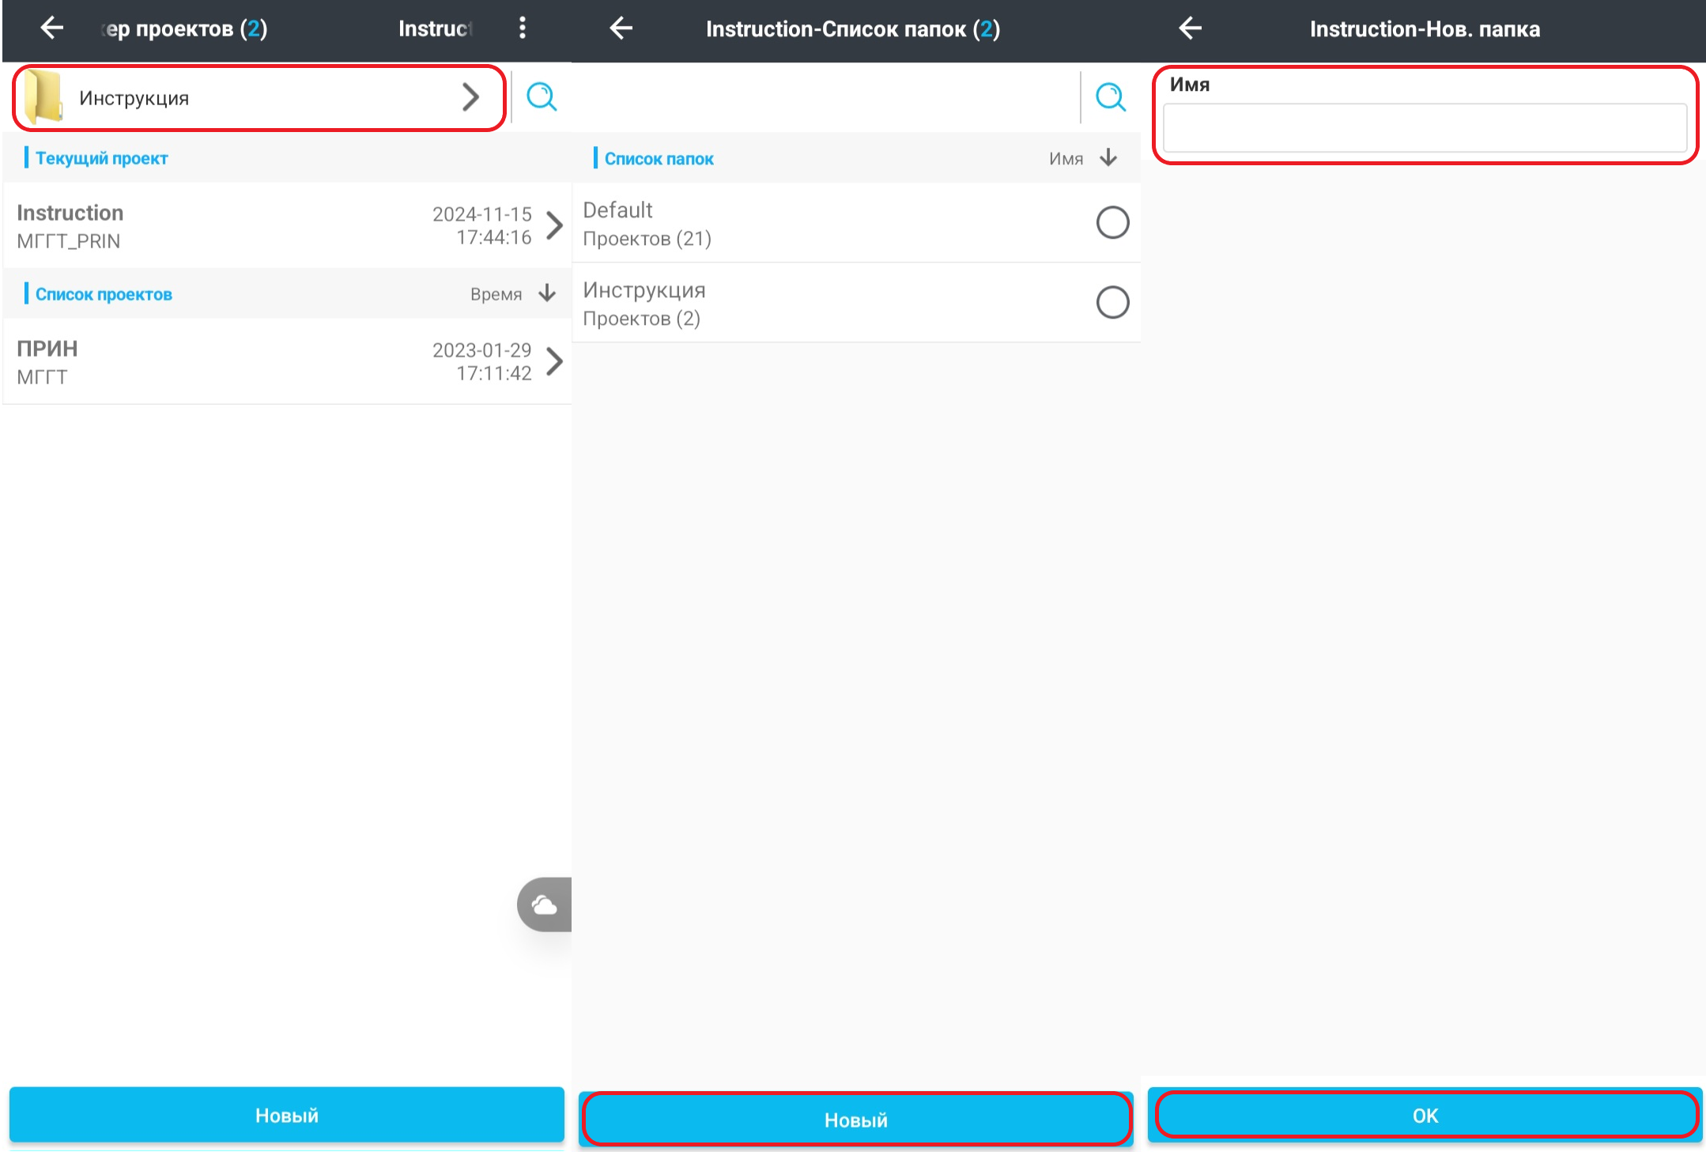Tap the floating cloud icon
The width and height of the screenshot is (1706, 1152).
pyautogui.click(x=545, y=905)
